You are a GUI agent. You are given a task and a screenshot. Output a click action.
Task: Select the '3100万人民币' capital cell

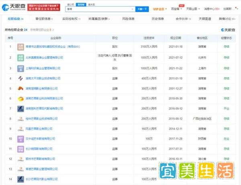(x=149, y=47)
